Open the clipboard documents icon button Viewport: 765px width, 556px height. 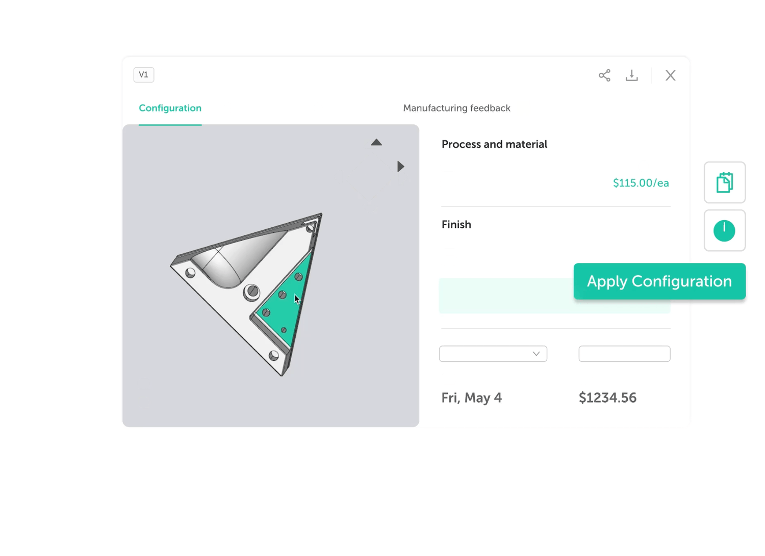coord(724,182)
